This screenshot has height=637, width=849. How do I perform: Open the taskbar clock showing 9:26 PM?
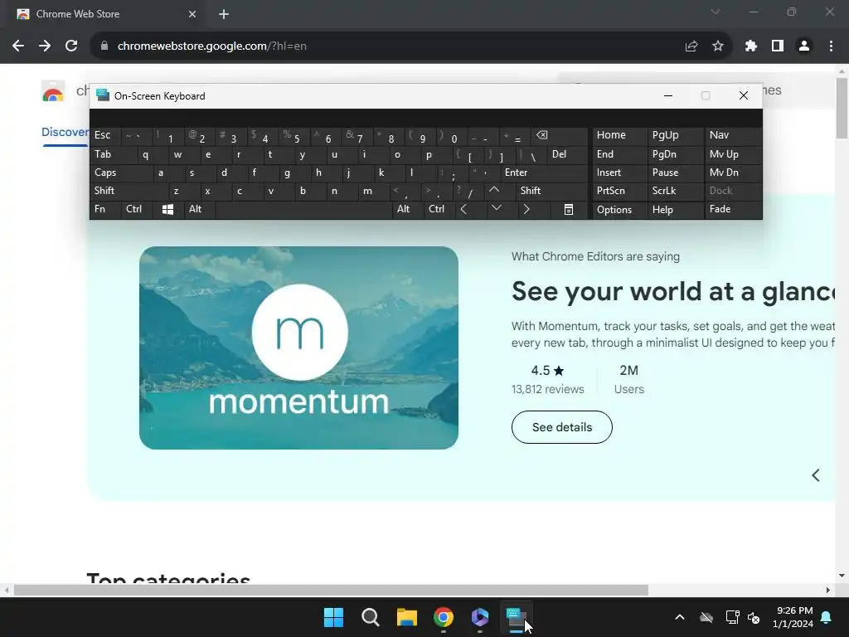tap(793, 617)
